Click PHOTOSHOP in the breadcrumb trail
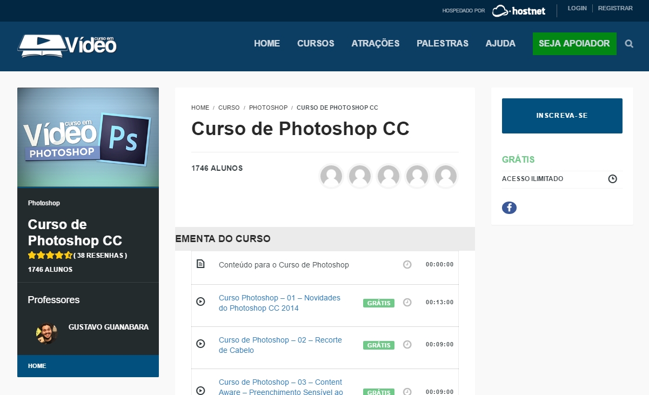This screenshot has width=649, height=395. [x=268, y=108]
